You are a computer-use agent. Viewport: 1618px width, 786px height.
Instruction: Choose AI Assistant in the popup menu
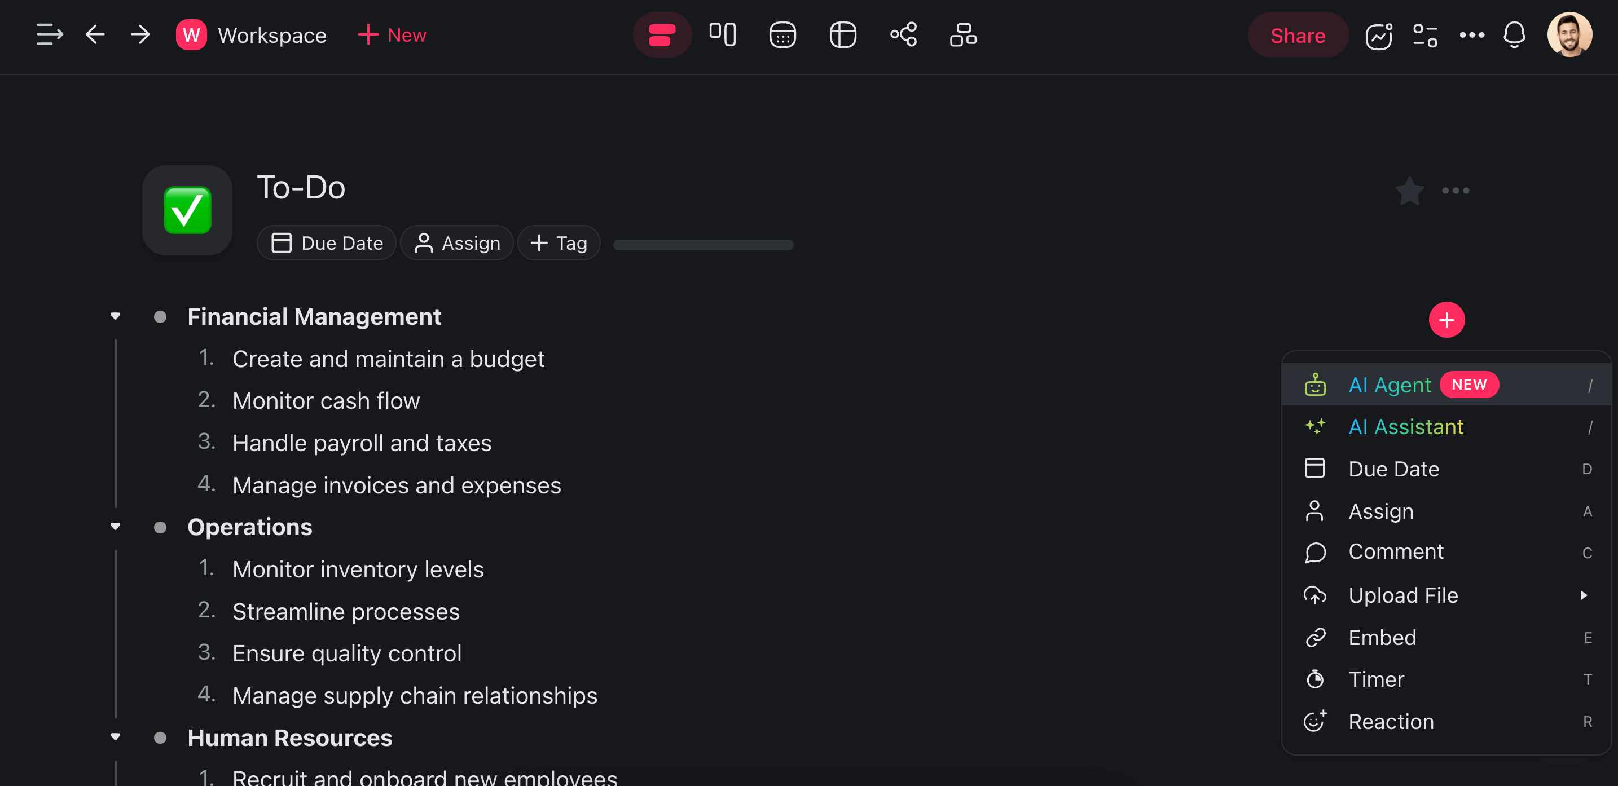[x=1406, y=426]
